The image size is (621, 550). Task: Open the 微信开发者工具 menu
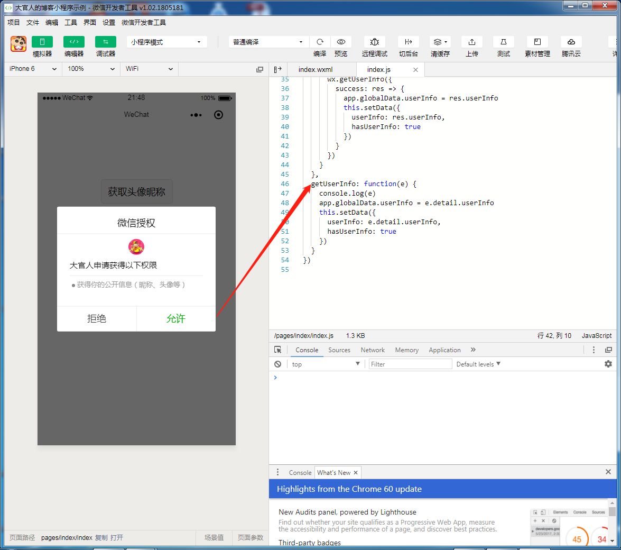(143, 23)
